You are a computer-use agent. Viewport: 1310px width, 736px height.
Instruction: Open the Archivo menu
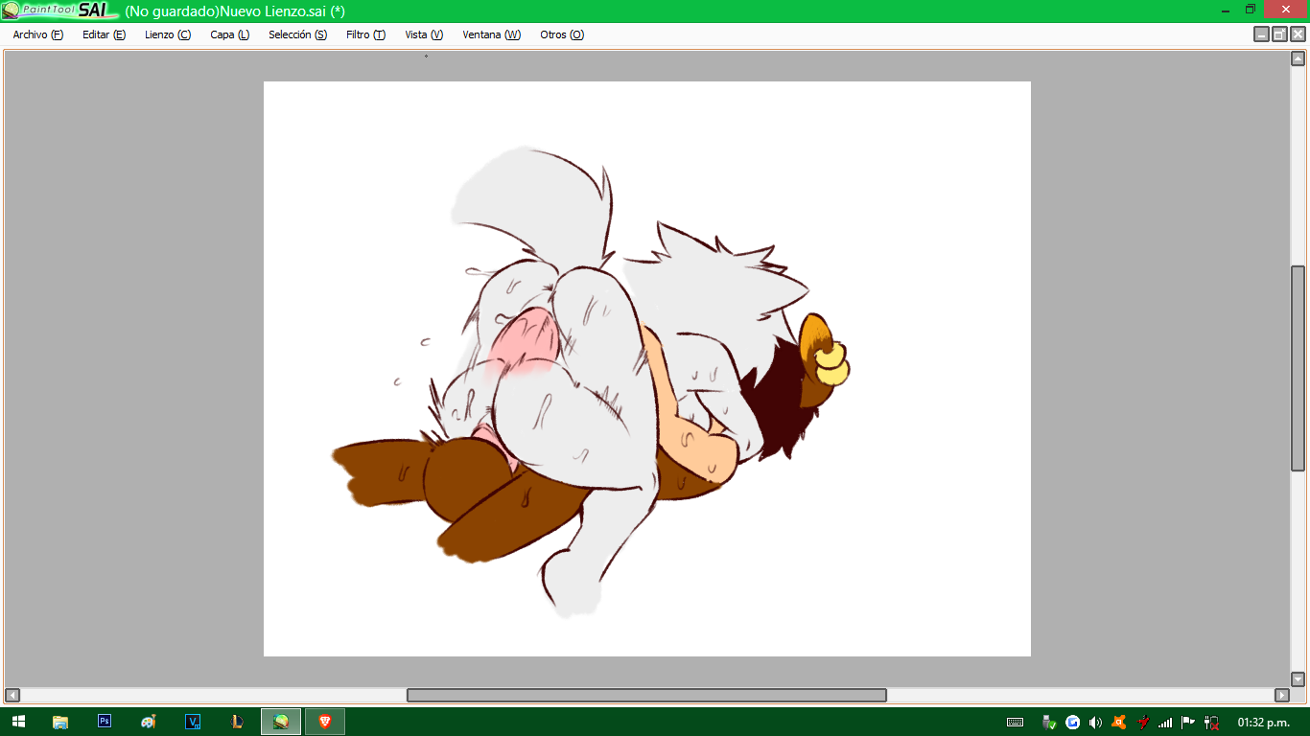[x=38, y=34]
